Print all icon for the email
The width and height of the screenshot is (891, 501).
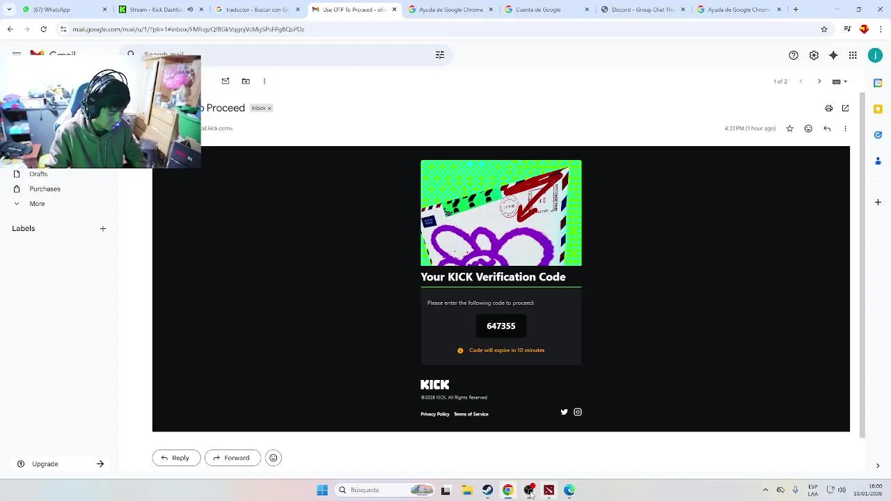point(828,109)
